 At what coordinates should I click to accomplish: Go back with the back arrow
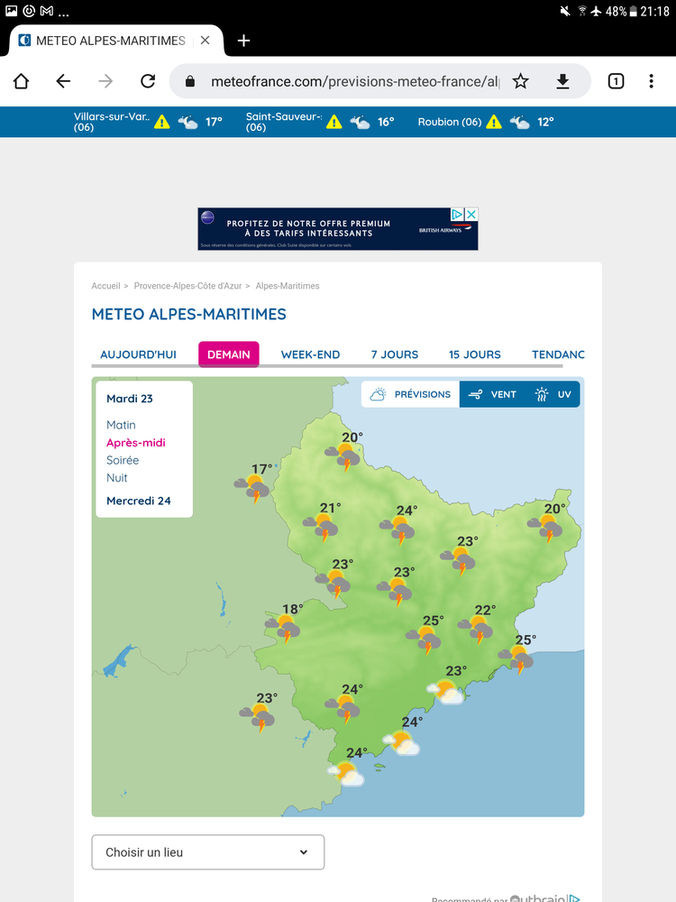(63, 81)
